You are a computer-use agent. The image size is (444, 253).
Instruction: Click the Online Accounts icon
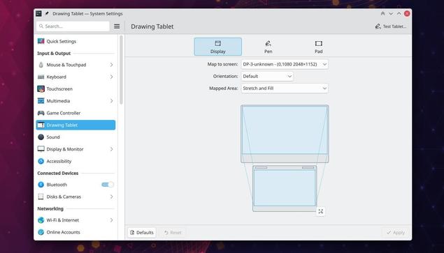tap(41, 232)
